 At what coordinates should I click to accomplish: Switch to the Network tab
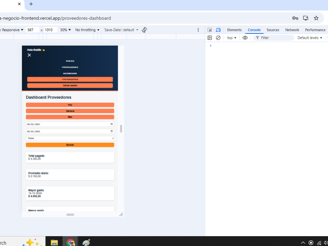(292, 30)
